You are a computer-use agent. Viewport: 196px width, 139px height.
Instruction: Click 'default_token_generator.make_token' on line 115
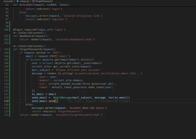pos(78,87)
